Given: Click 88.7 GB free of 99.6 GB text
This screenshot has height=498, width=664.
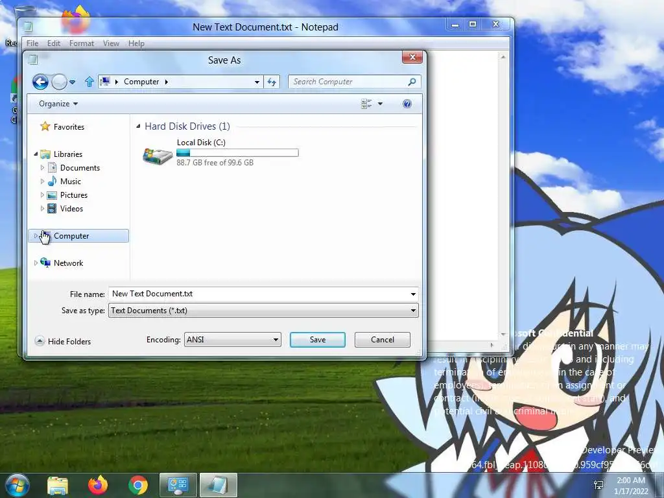Looking at the screenshot, I should tap(215, 163).
